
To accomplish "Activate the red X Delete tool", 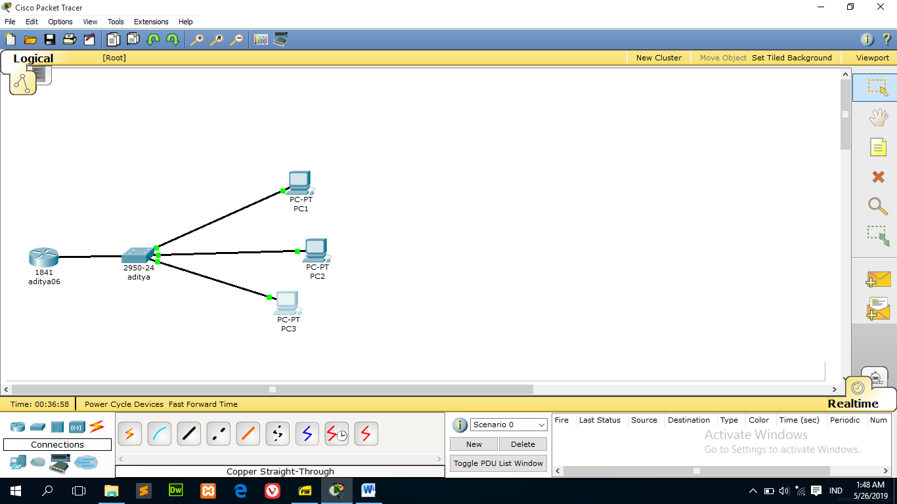I will coord(878,177).
